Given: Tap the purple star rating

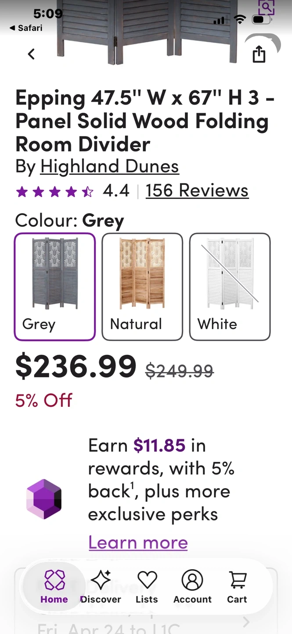Looking at the screenshot, I should click(54, 192).
